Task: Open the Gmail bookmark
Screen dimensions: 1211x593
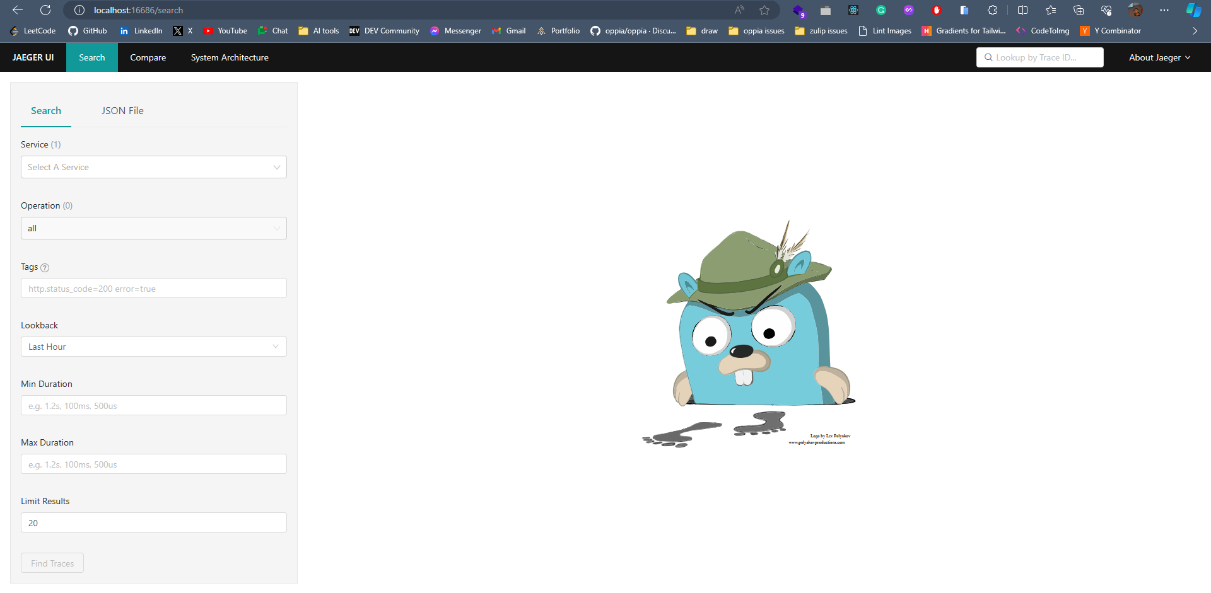Action: pos(508,31)
